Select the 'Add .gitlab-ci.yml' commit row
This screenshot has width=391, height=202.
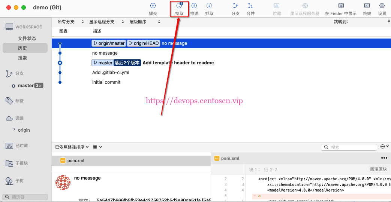(111, 73)
